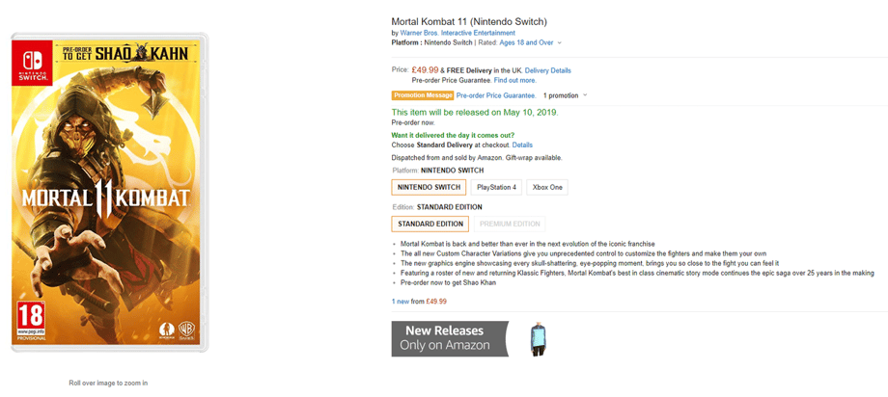Click the WB Games logo on cover
888x397 pixels.
pos(186,330)
